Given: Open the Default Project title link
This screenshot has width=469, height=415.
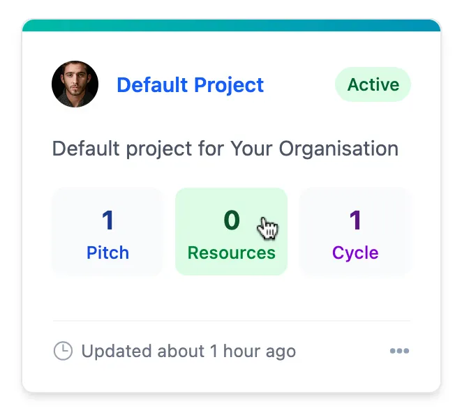Looking at the screenshot, I should click(190, 85).
